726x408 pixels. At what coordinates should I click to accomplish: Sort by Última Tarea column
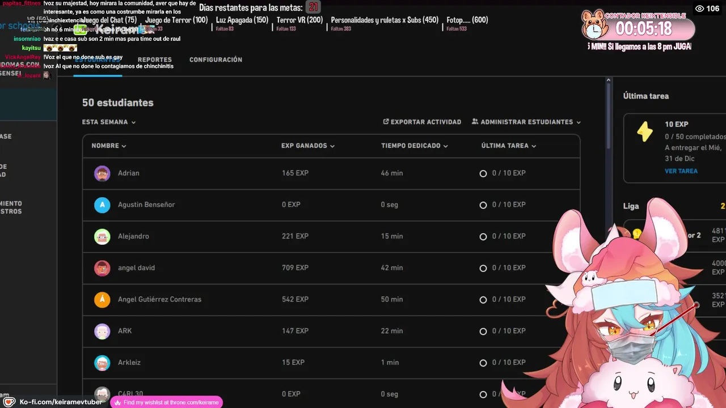tap(509, 146)
